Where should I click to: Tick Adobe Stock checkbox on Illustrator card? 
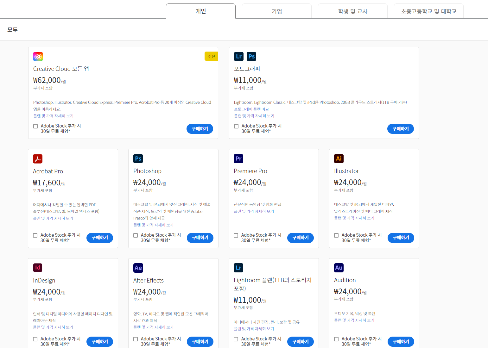(x=336, y=235)
